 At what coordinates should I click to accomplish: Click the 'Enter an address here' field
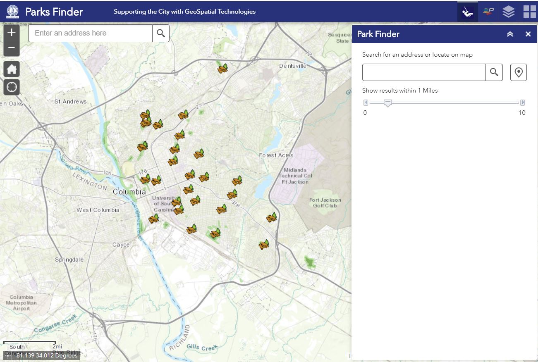90,33
